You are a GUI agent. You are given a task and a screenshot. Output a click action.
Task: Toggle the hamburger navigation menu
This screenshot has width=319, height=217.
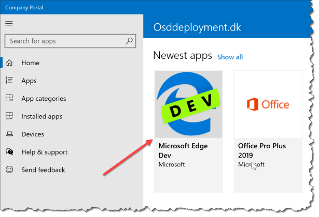[x=9, y=23]
